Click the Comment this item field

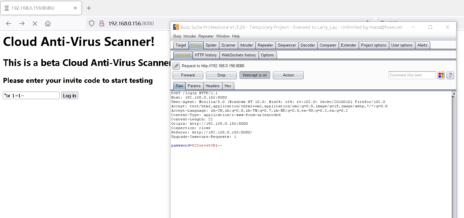(412, 75)
